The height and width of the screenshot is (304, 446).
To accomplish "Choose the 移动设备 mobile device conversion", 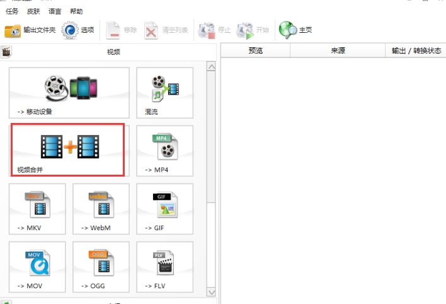I will point(69,93).
